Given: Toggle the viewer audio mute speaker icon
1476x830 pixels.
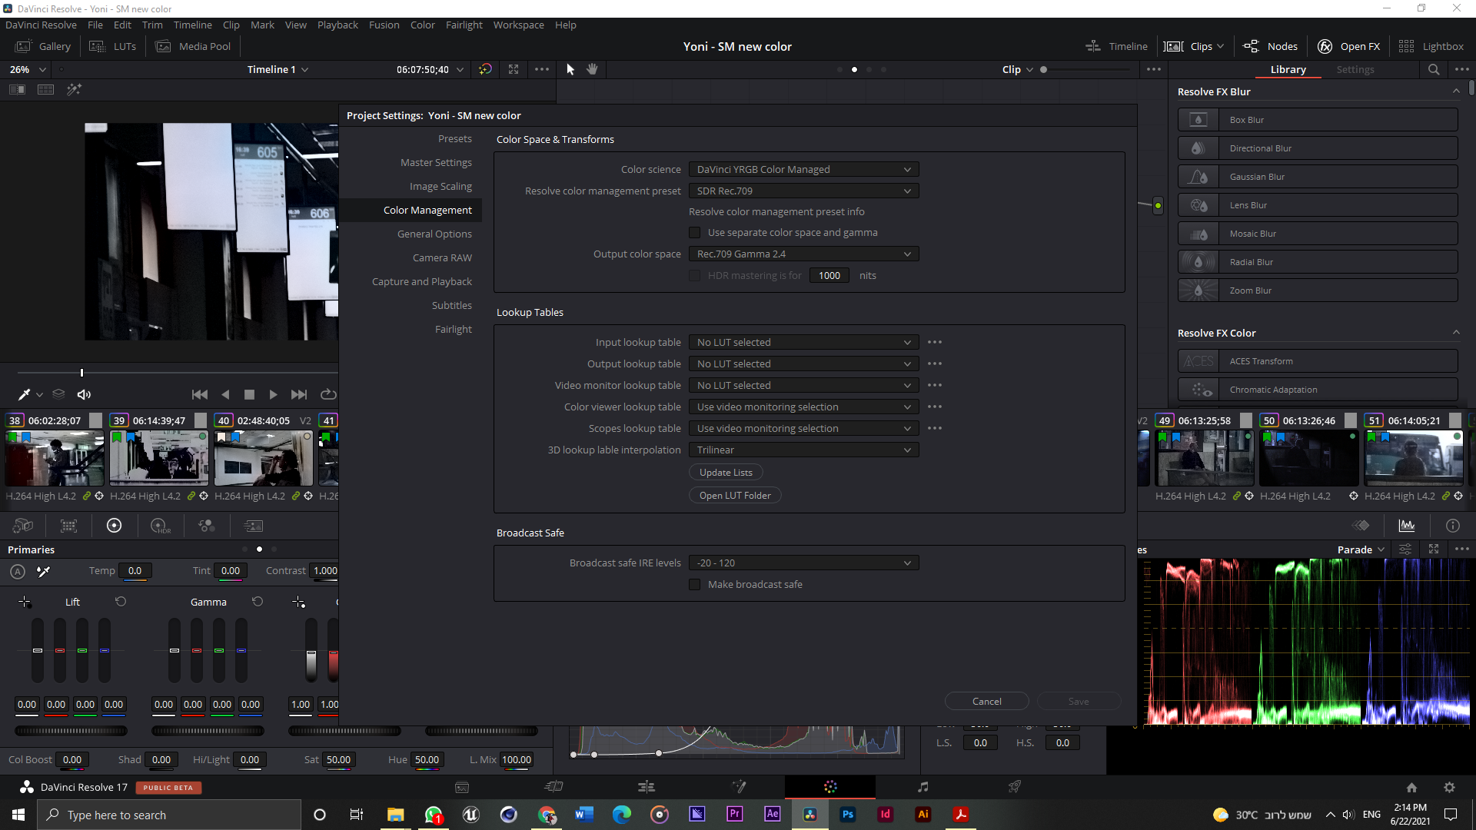Looking at the screenshot, I should [85, 394].
